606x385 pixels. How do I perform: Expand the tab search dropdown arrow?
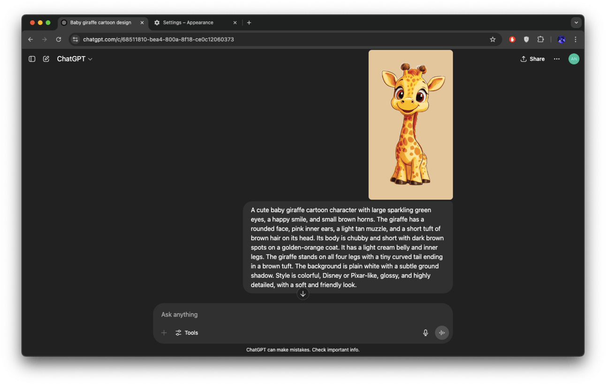pyautogui.click(x=576, y=22)
